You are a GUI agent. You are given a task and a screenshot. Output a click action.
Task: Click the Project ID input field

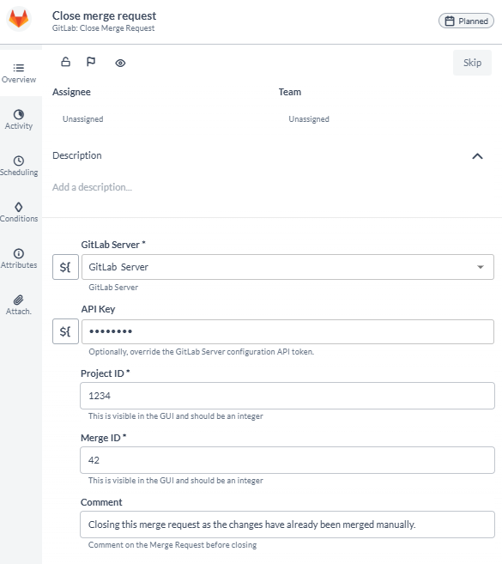coord(287,396)
